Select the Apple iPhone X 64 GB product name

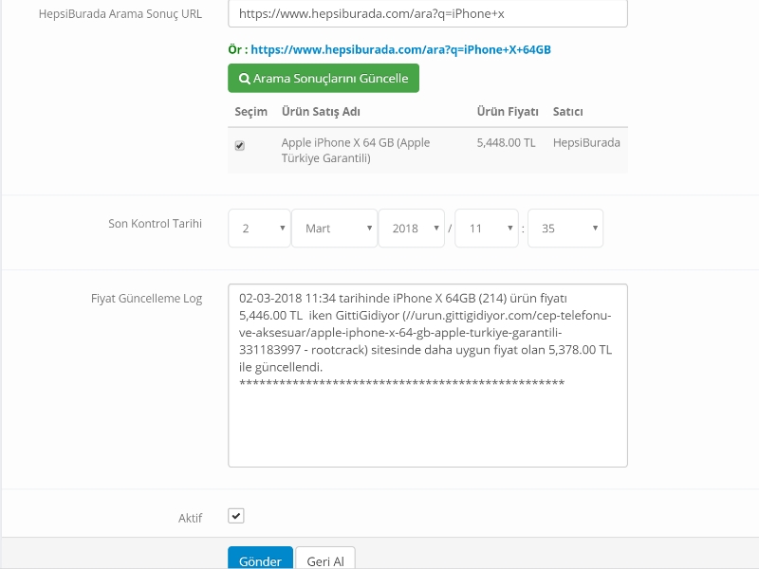[x=356, y=150]
